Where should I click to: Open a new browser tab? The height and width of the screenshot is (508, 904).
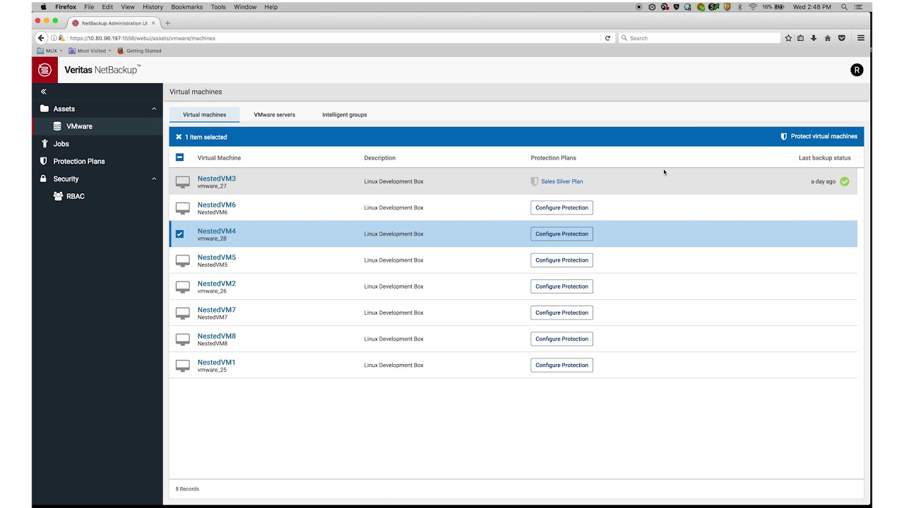click(x=167, y=23)
